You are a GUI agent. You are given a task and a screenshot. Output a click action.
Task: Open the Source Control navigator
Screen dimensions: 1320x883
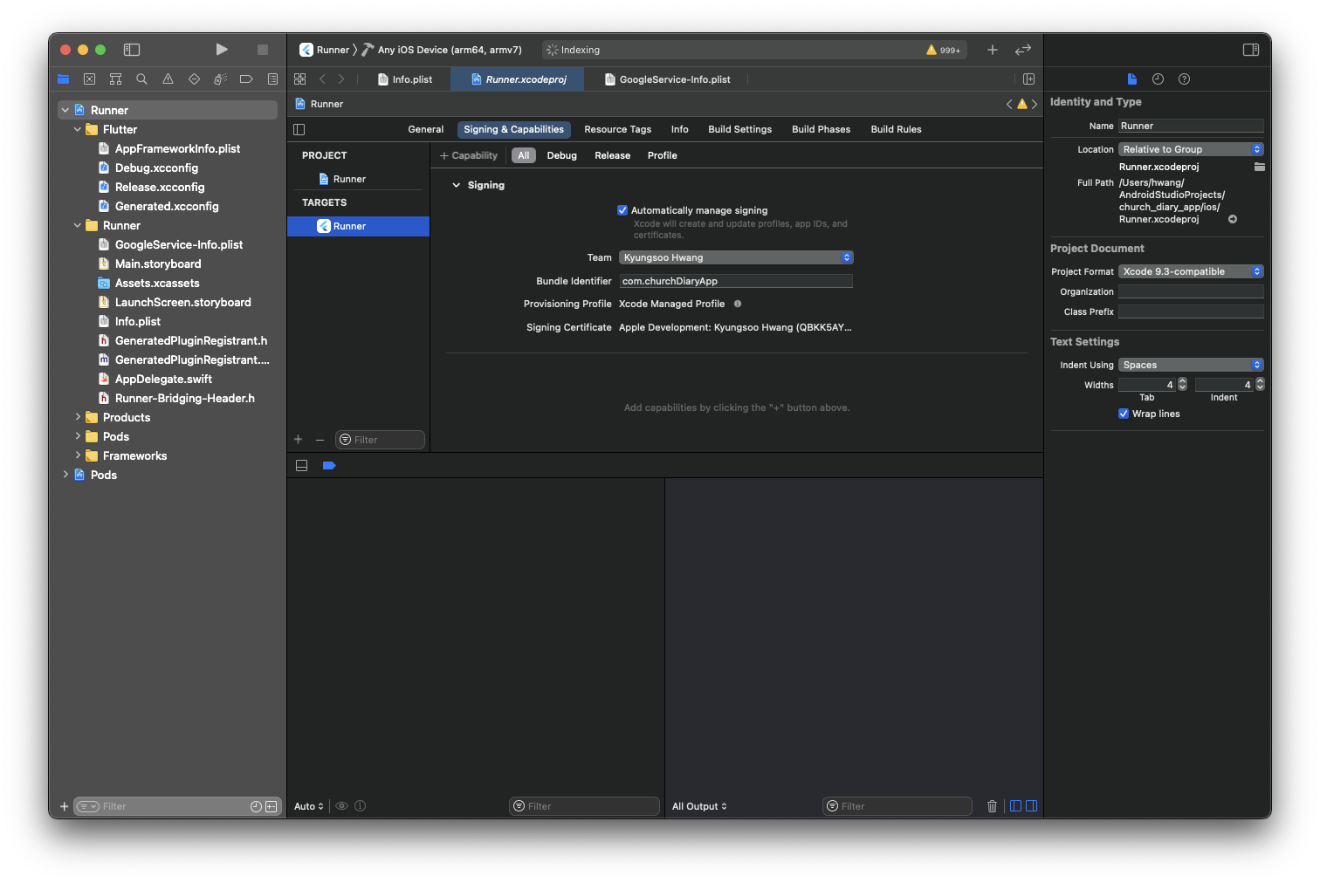coord(89,79)
